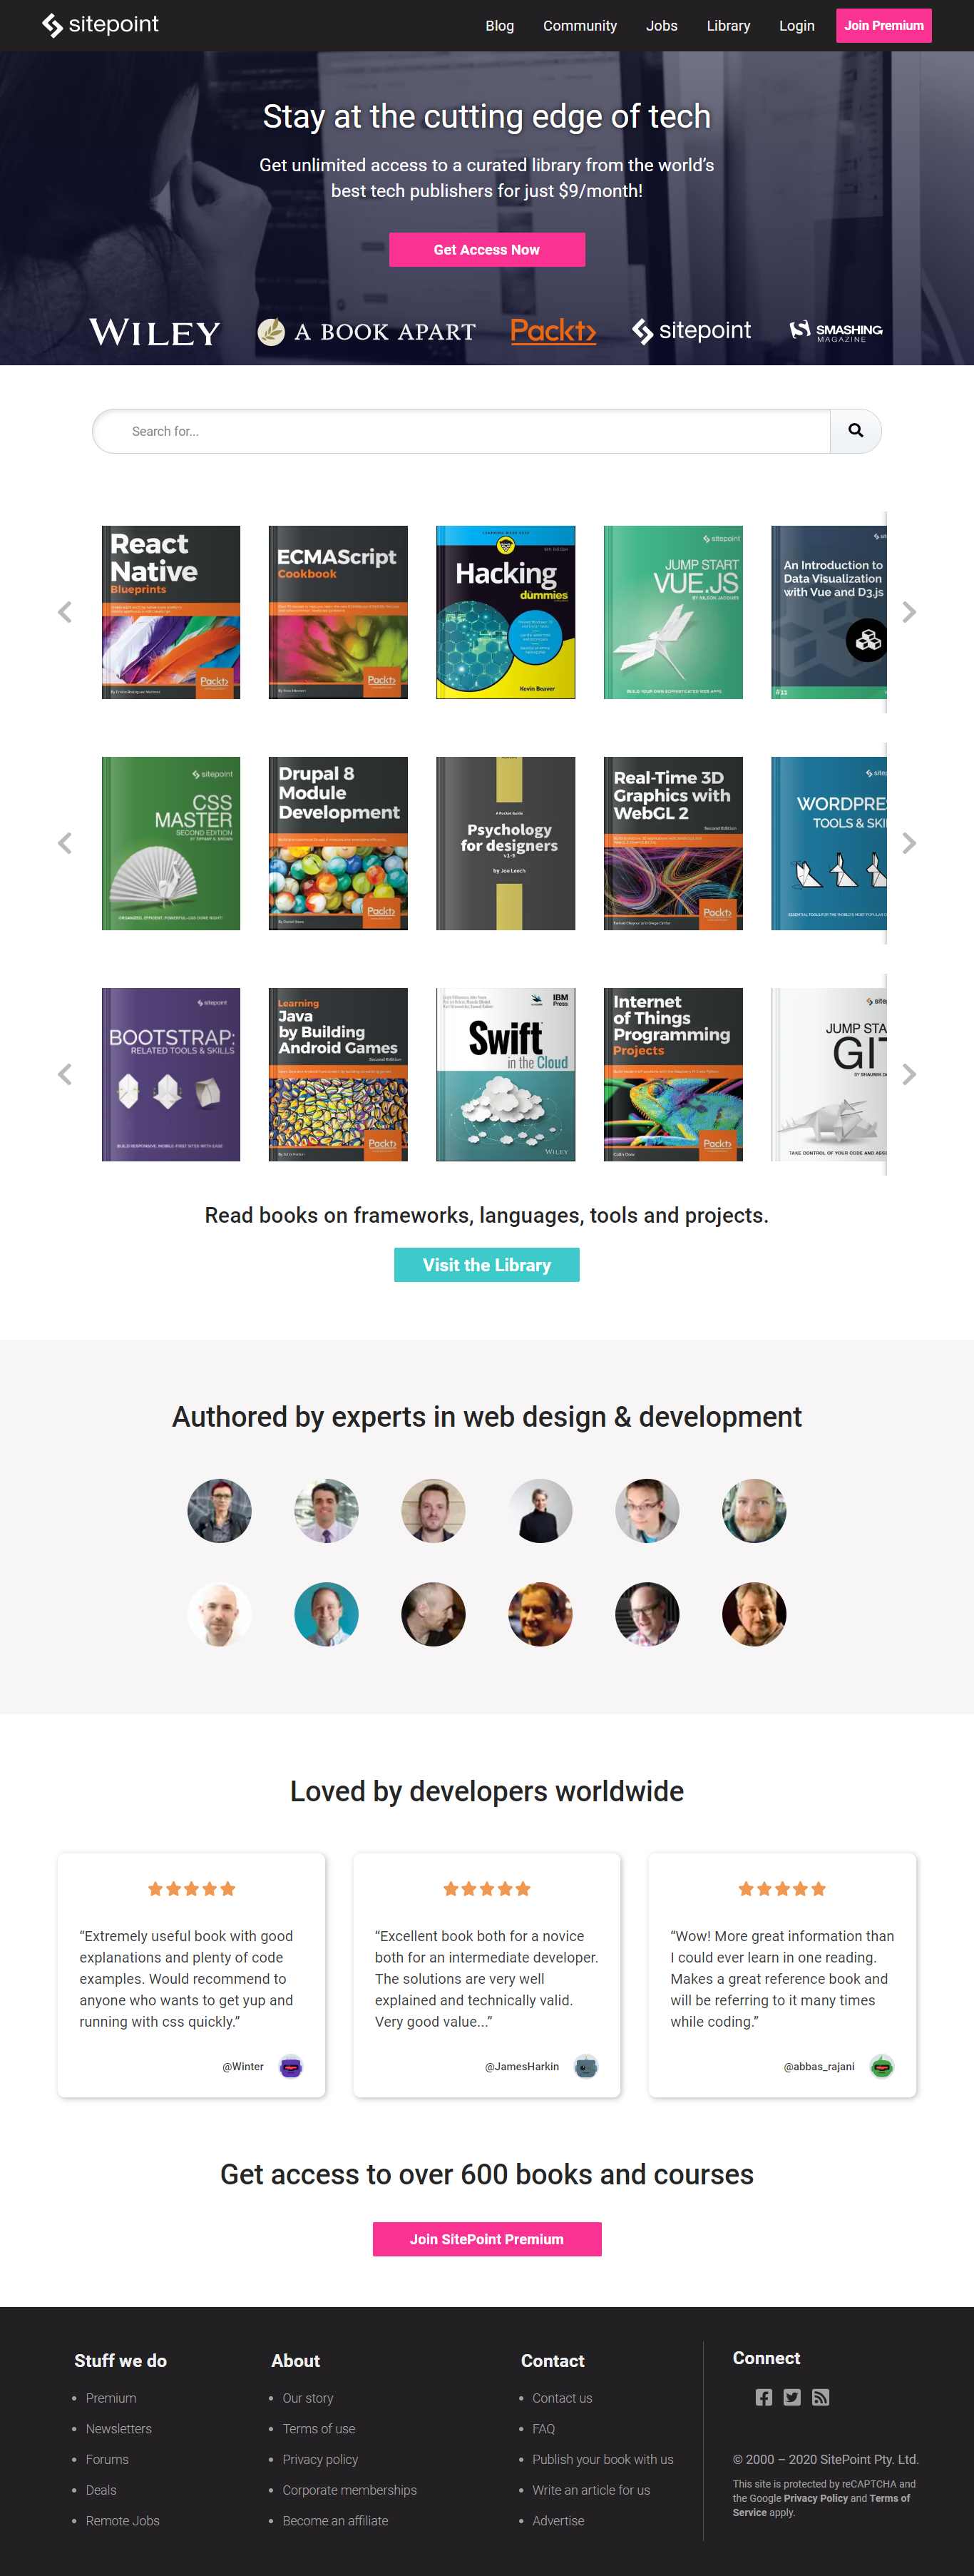This screenshot has width=974, height=2576.
Task: Open the RSS feed icon under Connect
Action: pyautogui.click(x=820, y=2397)
